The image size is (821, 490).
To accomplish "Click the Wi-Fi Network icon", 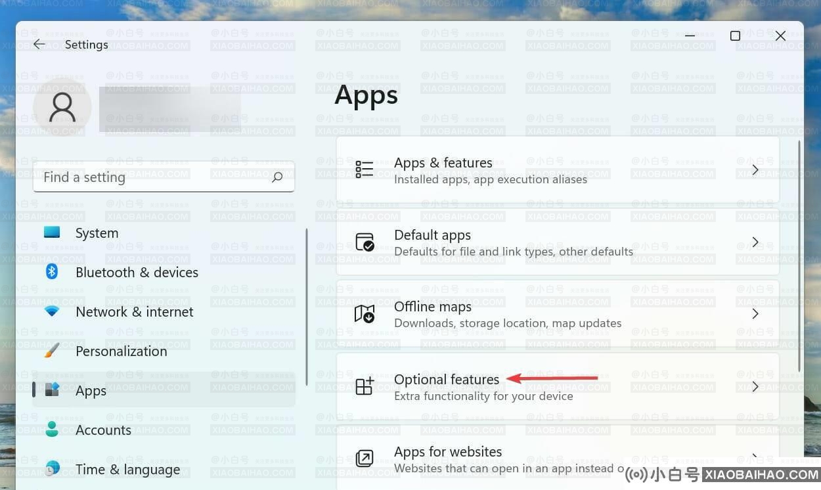I will click(52, 311).
